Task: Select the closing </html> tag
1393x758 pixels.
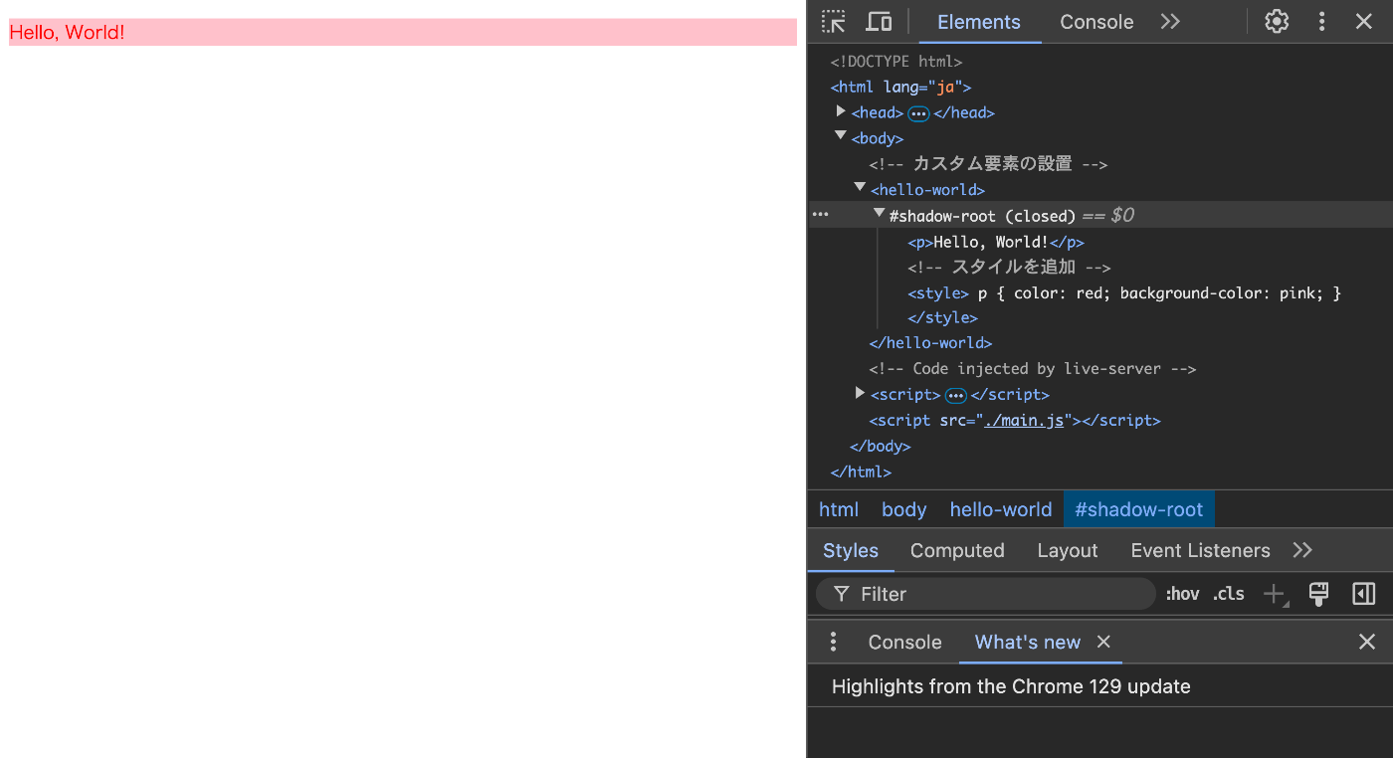Action: point(861,472)
